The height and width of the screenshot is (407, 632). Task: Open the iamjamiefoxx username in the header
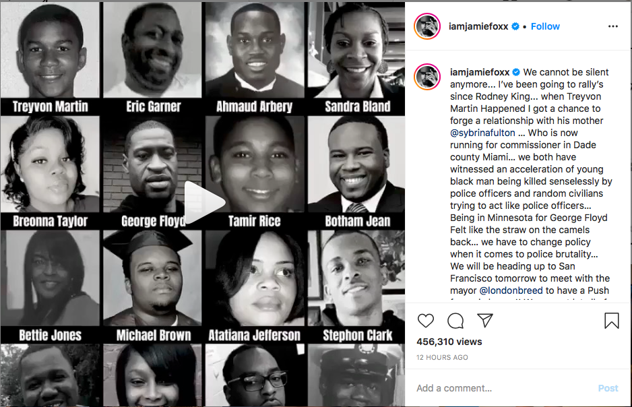pyautogui.click(x=478, y=26)
